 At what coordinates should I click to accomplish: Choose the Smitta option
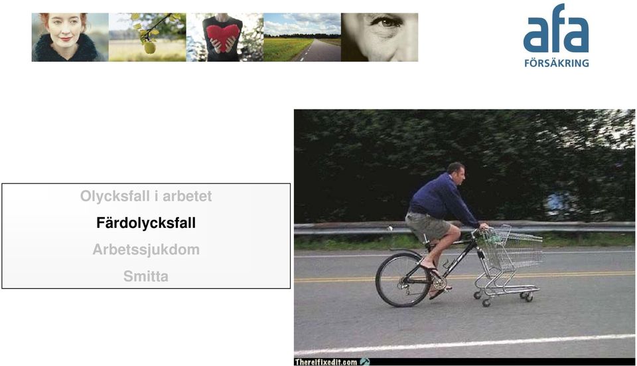coord(146,276)
